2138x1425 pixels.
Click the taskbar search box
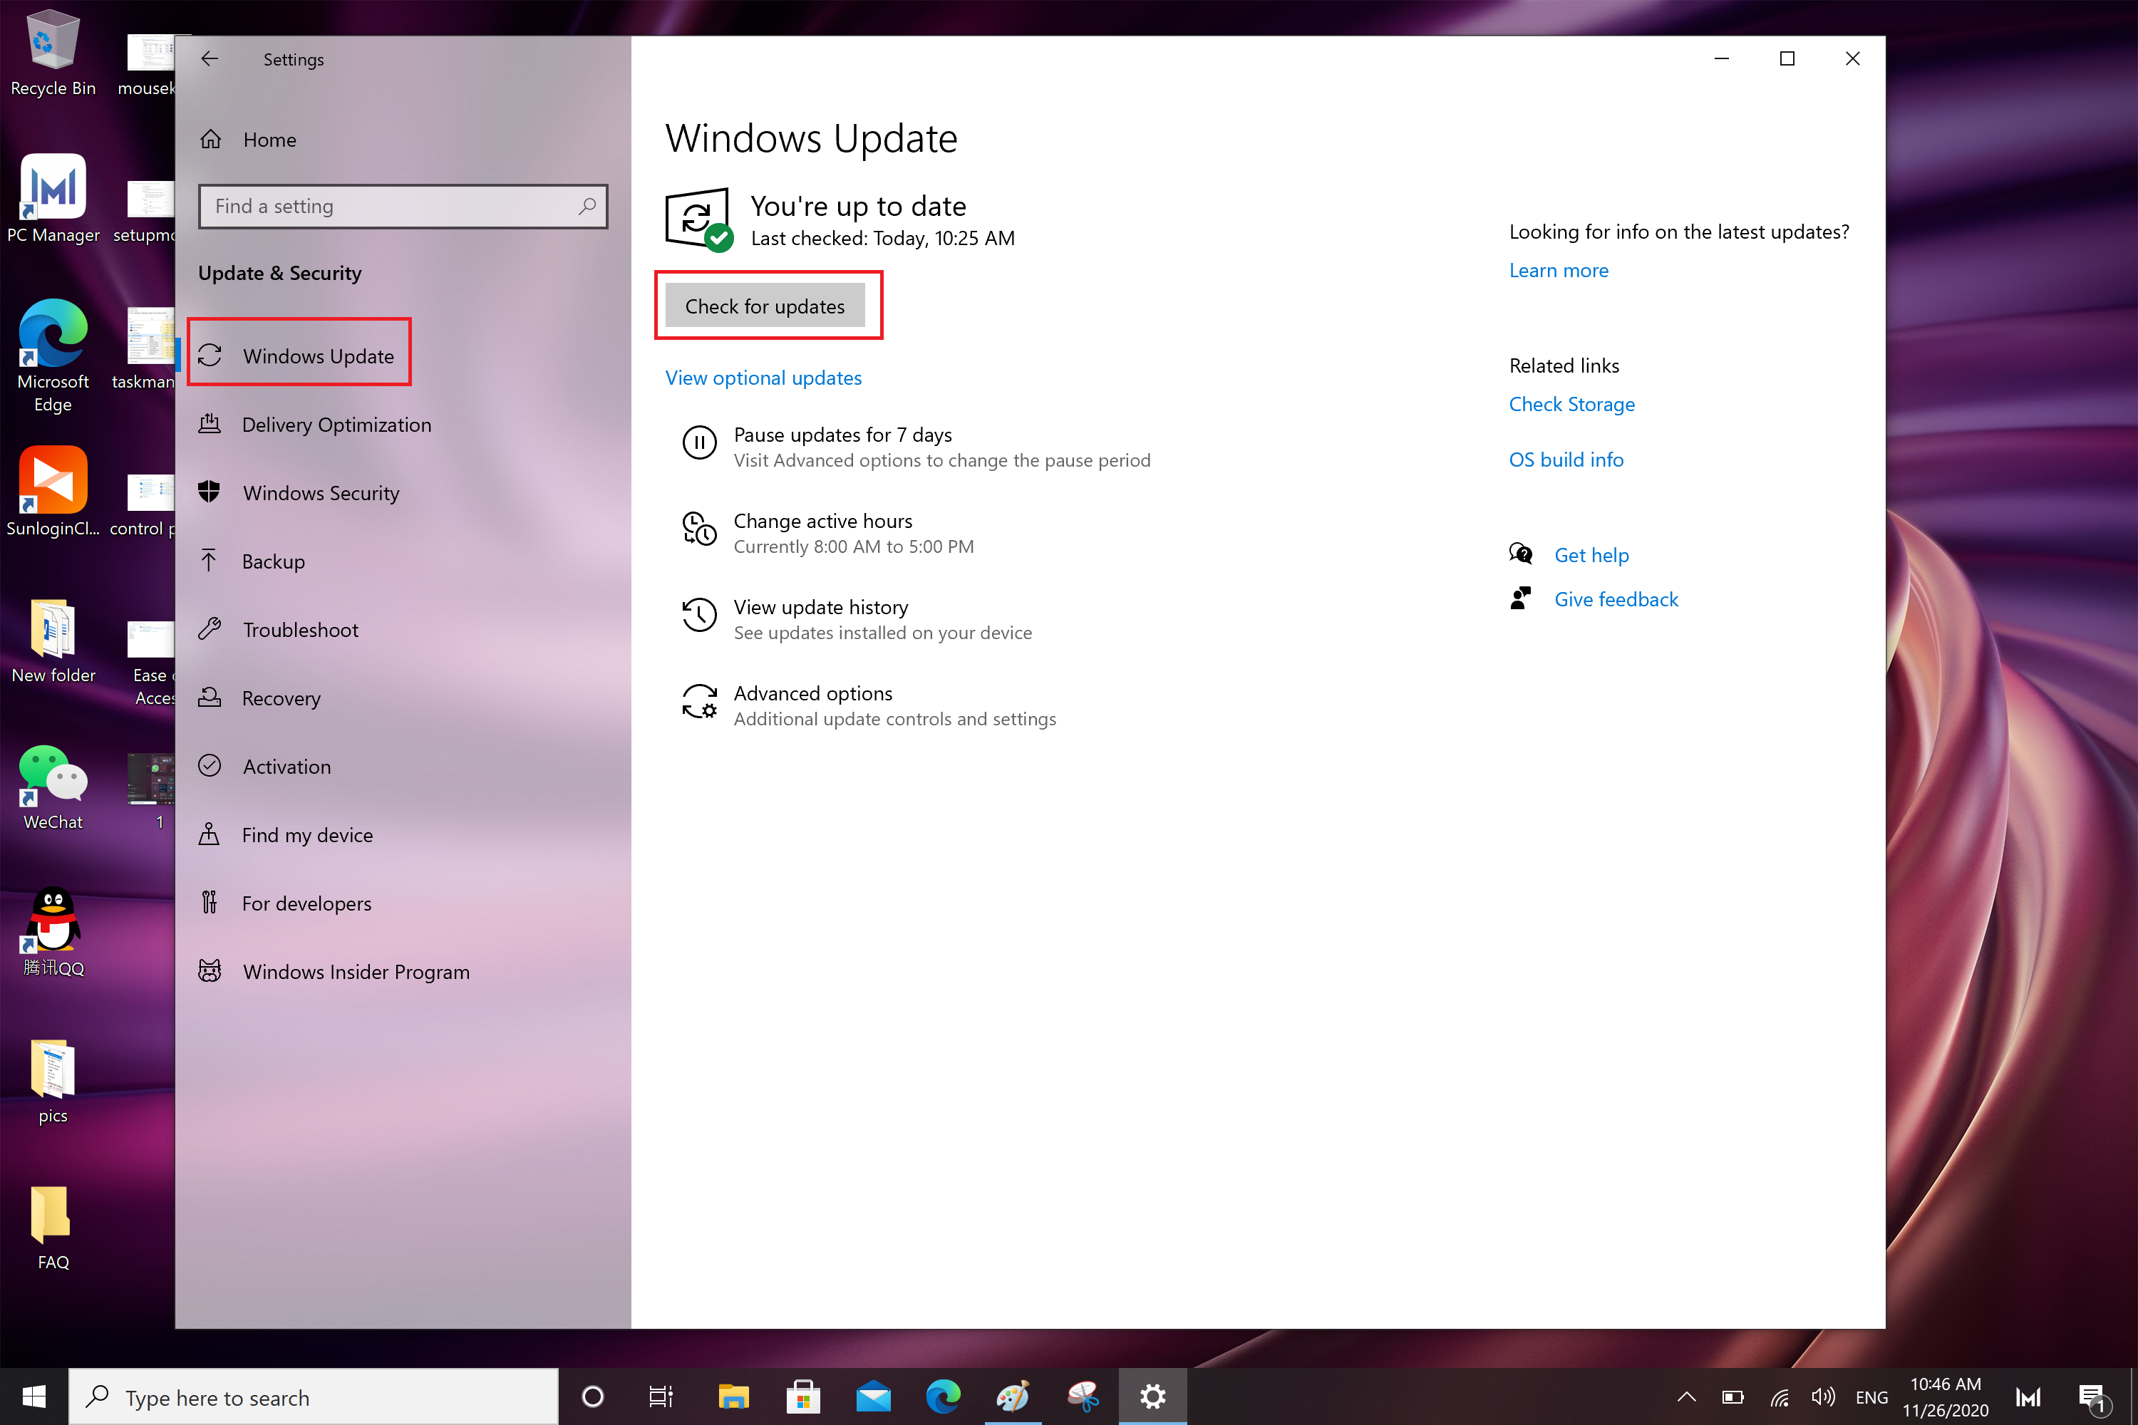click(314, 1396)
